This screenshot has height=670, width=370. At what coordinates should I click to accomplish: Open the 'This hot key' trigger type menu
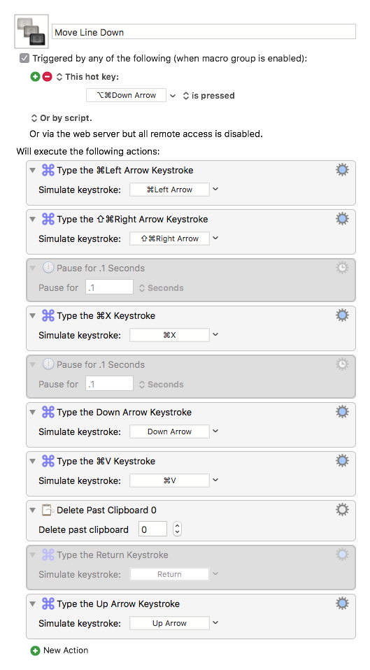click(87, 77)
